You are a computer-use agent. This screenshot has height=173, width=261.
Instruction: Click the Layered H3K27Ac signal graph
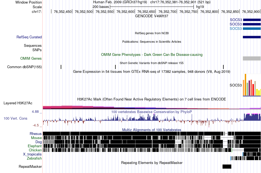coord(152,107)
